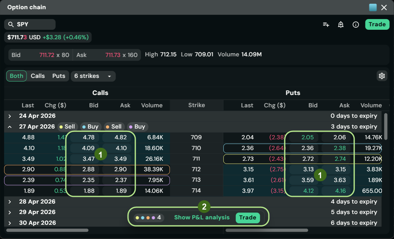
Task: Click the 4 legs counter chip
Action: (148, 217)
